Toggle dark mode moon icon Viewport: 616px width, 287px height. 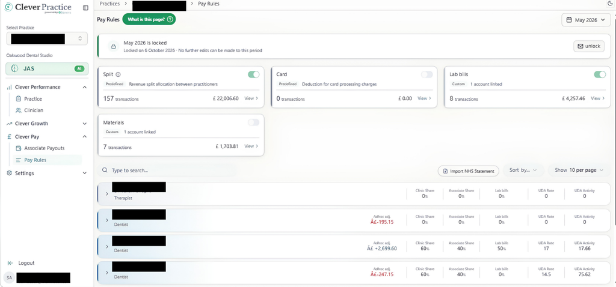(610, 4)
